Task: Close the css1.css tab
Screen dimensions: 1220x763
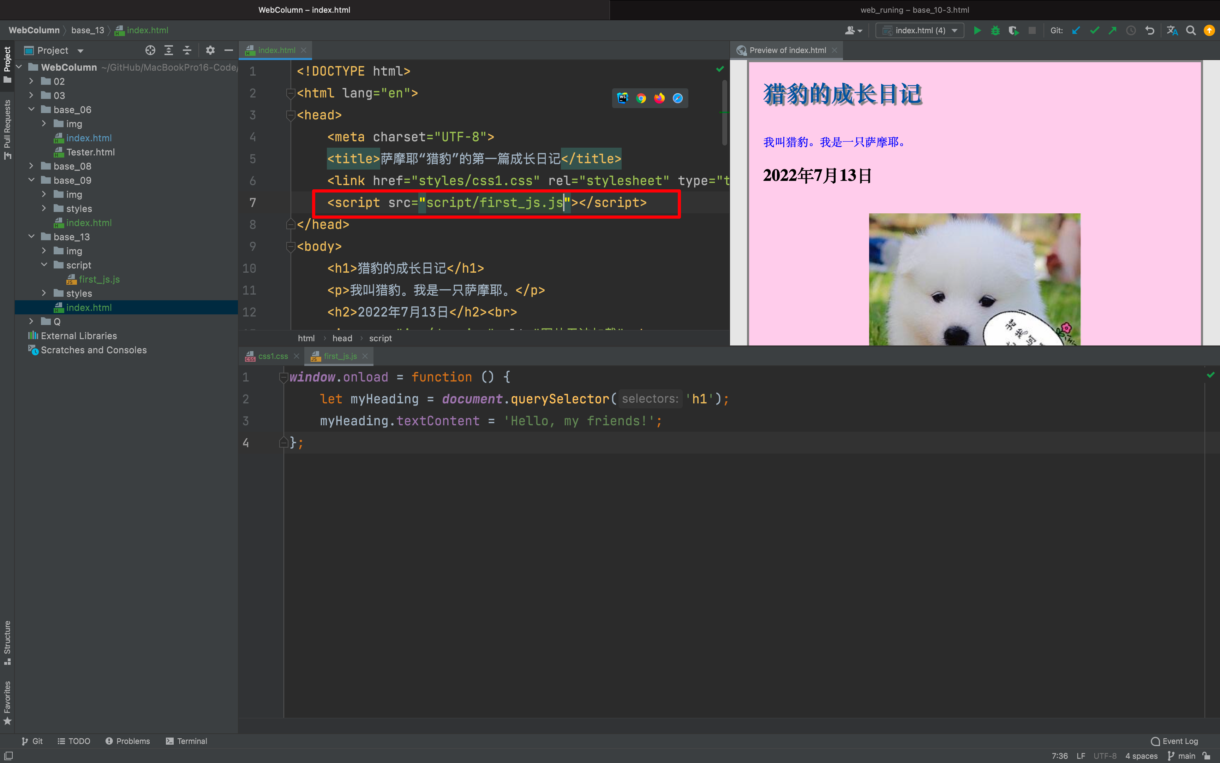Action: tap(297, 356)
